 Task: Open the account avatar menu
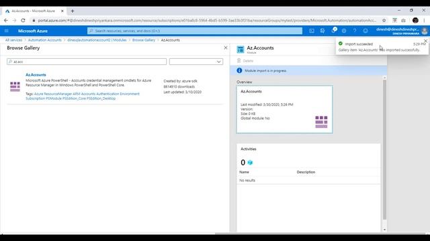point(425,31)
